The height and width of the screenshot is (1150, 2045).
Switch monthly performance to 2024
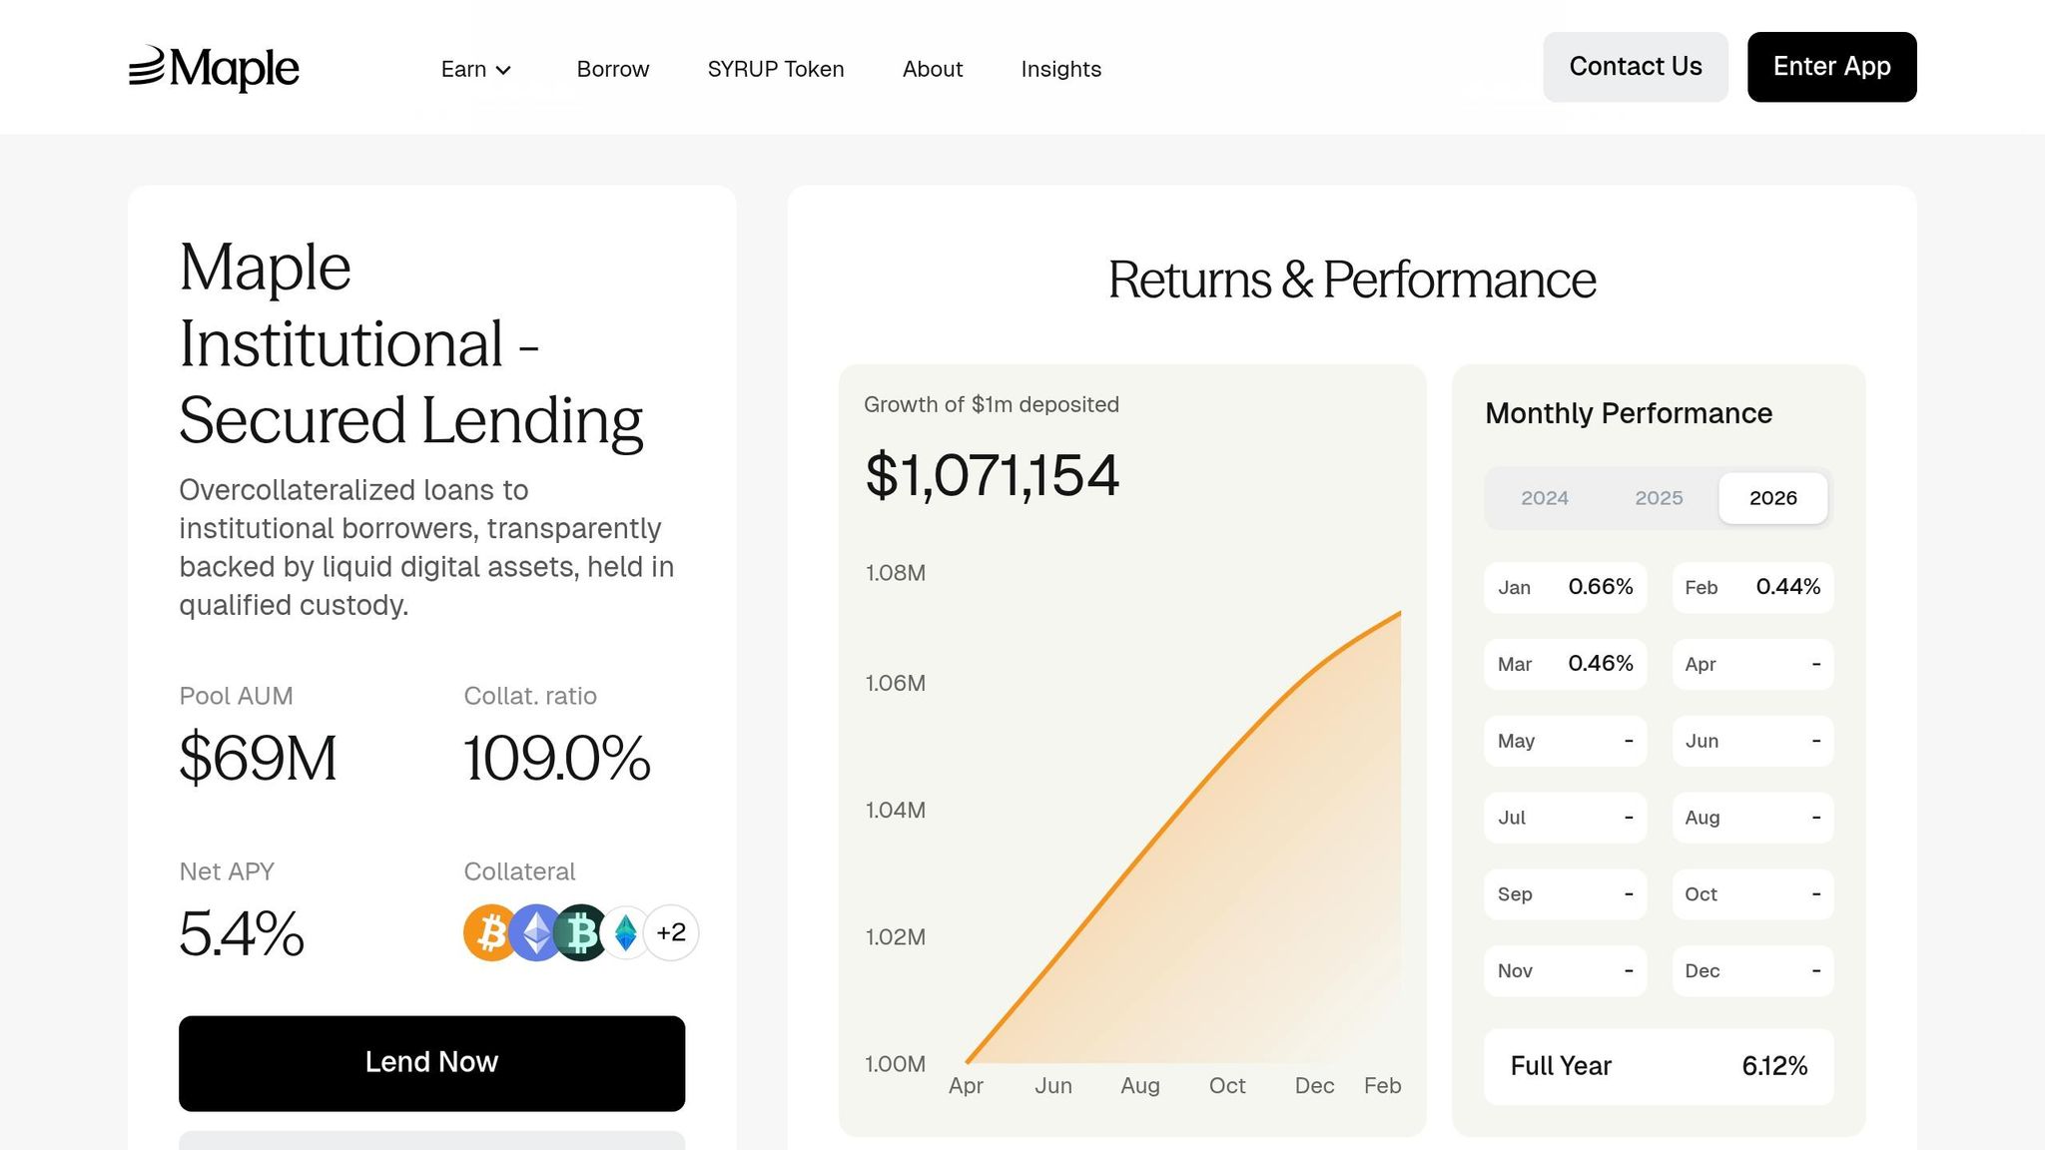[1545, 498]
